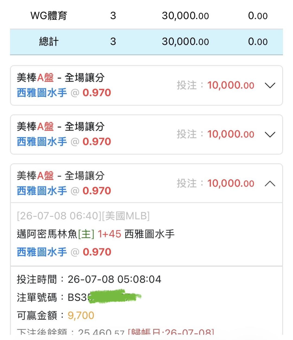
Task: Tap 西雅圖水手 team name in second bet card
Action: 42,142
